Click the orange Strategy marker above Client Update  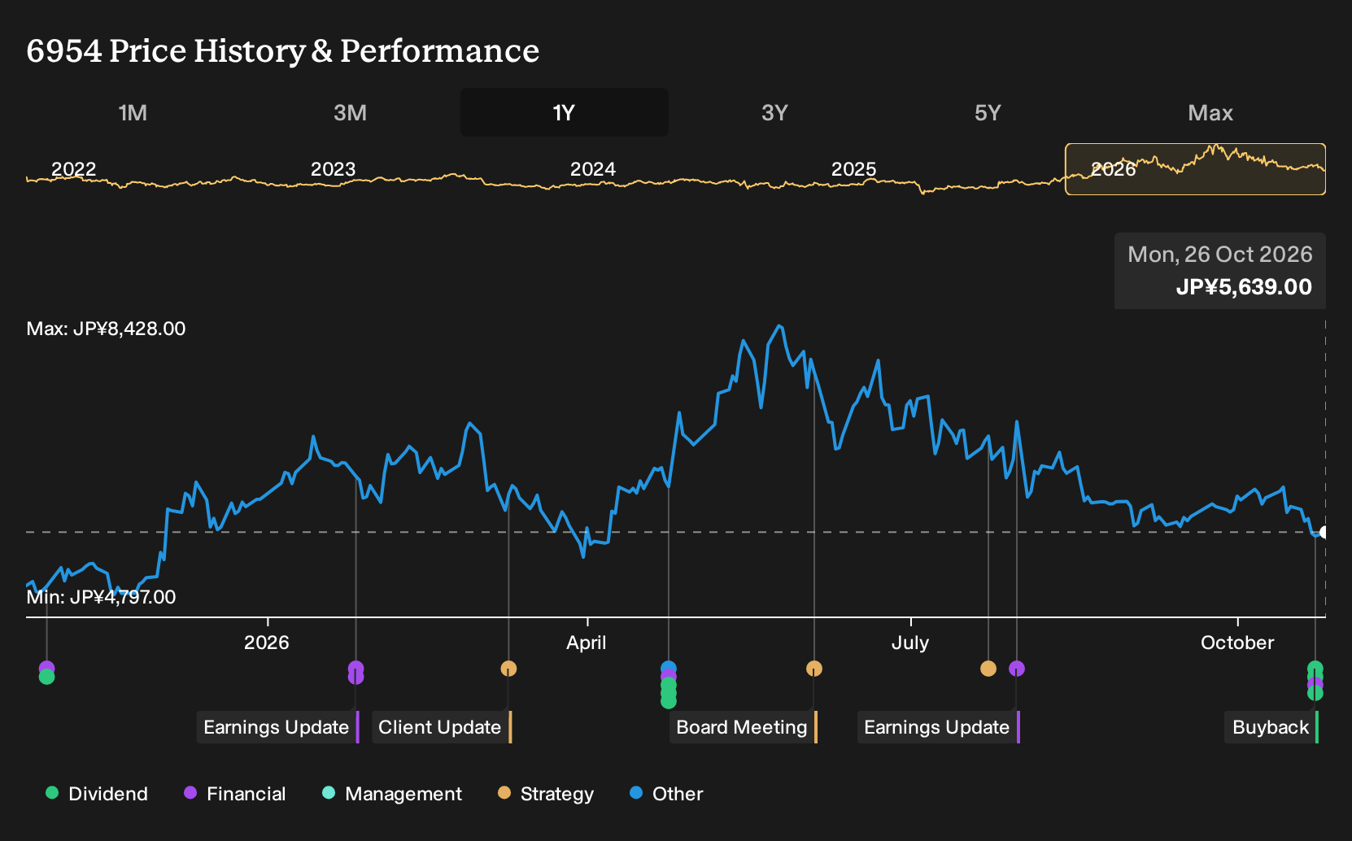pyautogui.click(x=508, y=669)
